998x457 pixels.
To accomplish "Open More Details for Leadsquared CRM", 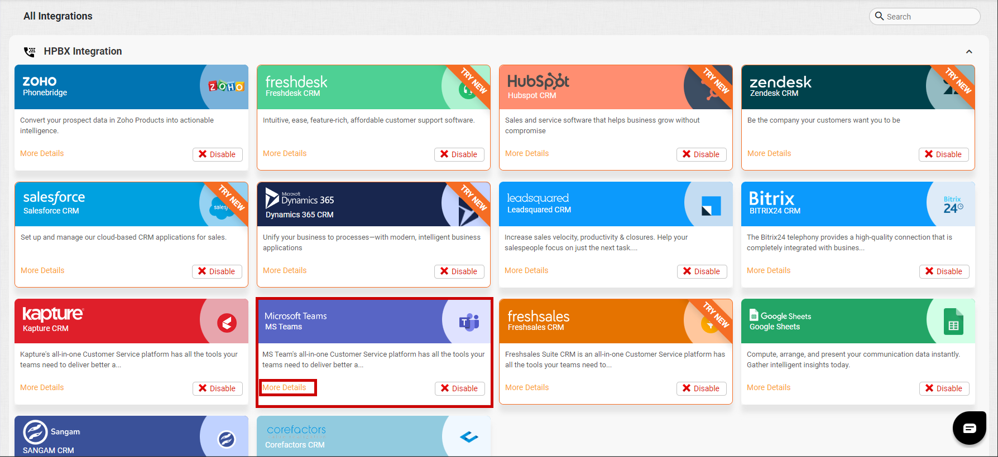I will 526,270.
